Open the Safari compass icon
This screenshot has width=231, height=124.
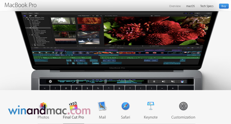125,106
